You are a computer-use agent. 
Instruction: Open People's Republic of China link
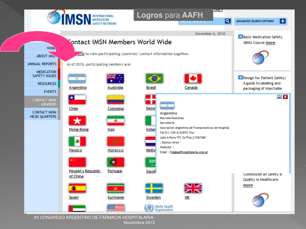[85, 174]
